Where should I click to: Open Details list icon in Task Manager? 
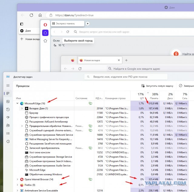pyautogui.click(x=8, y=133)
